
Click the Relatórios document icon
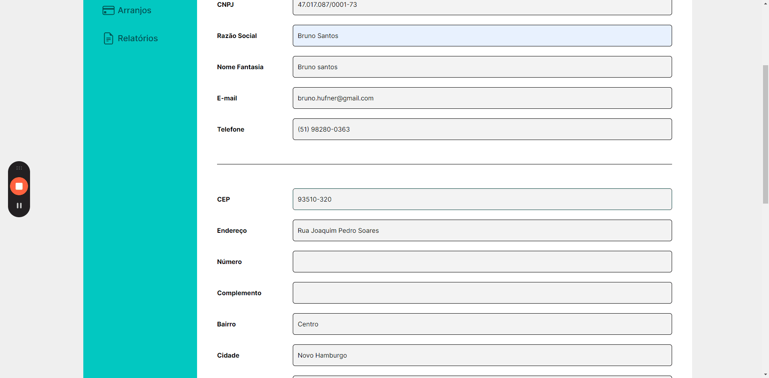click(x=109, y=38)
